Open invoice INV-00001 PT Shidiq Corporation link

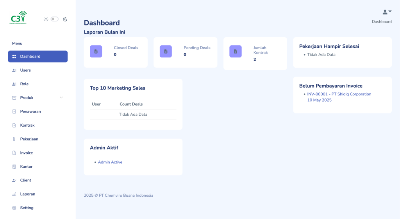339,94
